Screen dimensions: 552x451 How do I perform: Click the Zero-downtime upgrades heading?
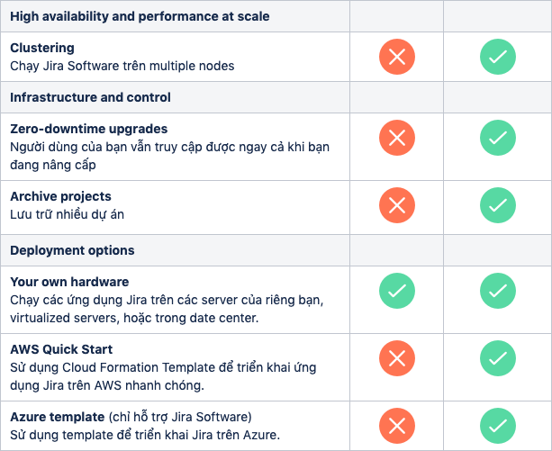89,129
